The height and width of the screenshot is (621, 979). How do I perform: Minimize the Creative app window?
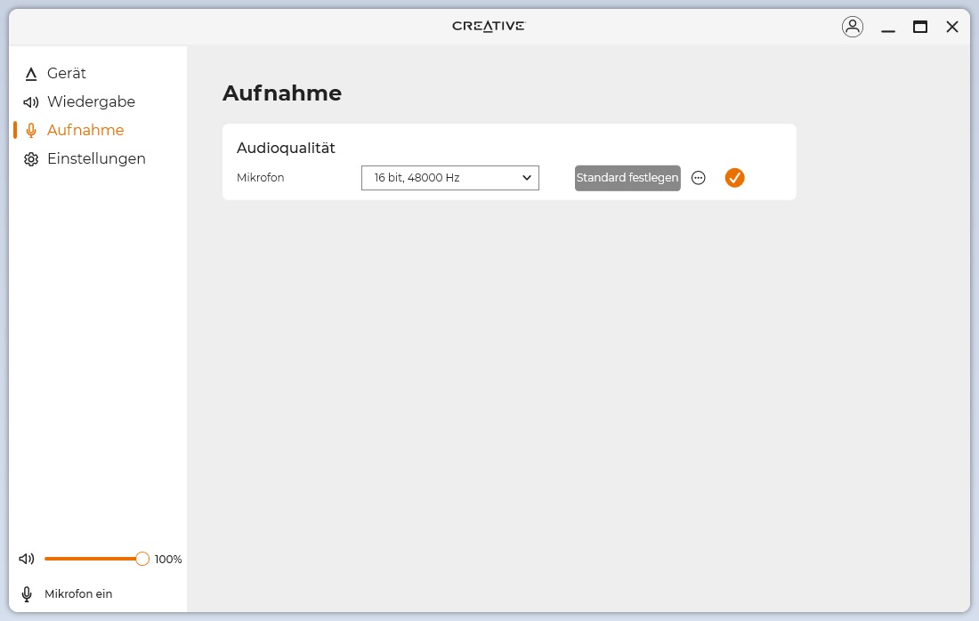887,28
